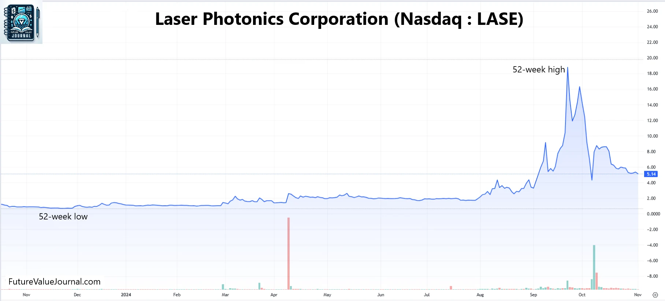Click the blue 5.14 current price tag
The image size is (665, 301).
point(651,174)
